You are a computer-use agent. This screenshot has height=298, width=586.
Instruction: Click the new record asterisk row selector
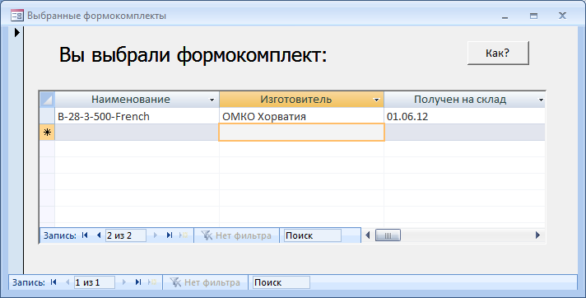pos(47,133)
